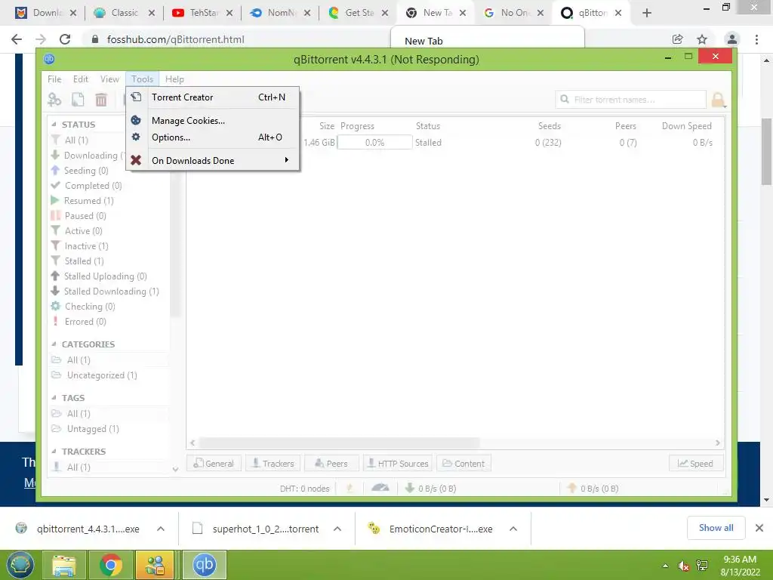This screenshot has height=580, width=773.
Task: Toggle alternative speed limits icon in status bar
Action: tap(380, 489)
